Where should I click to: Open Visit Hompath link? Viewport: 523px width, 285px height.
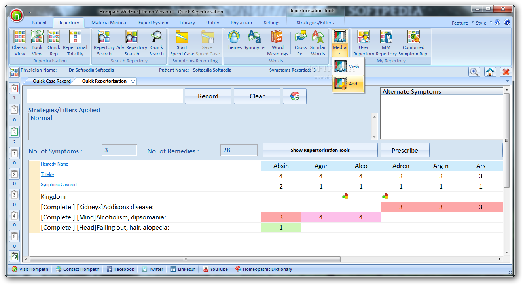[x=30, y=269]
